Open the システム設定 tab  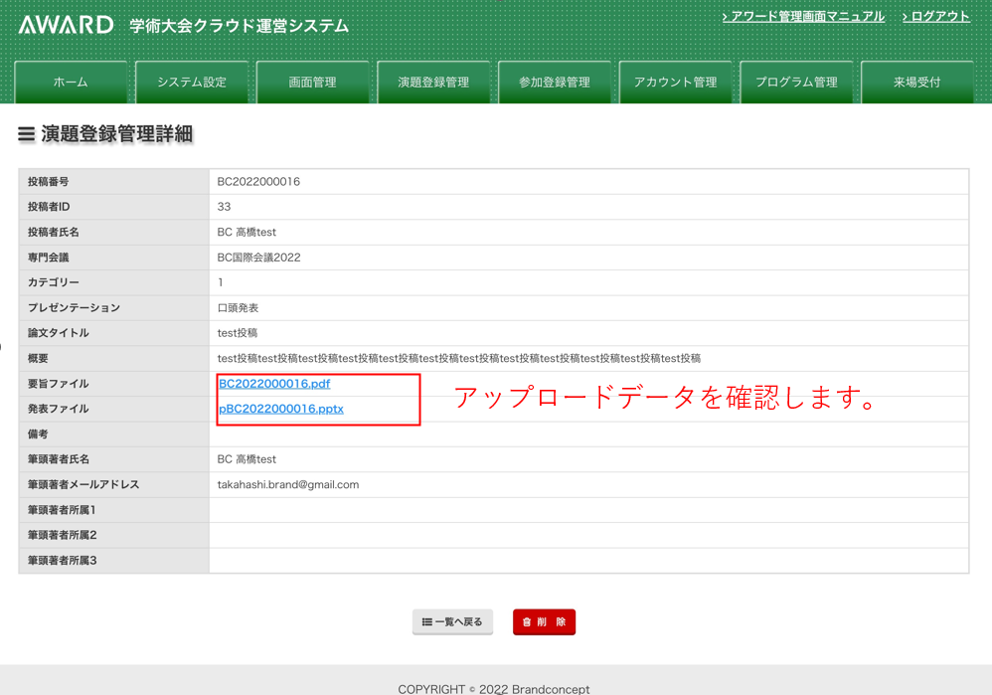pyautogui.click(x=192, y=83)
